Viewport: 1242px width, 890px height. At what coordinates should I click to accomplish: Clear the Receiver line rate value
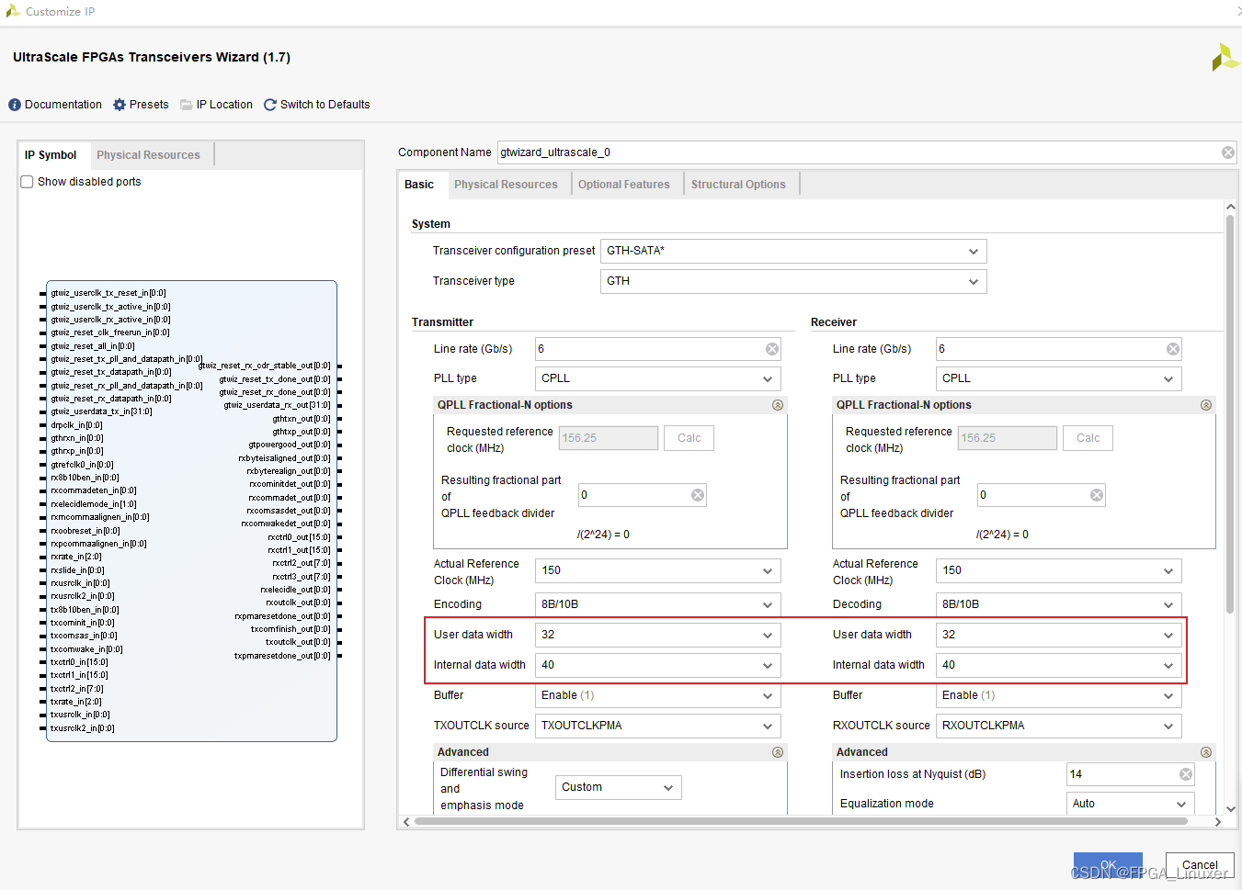(x=1173, y=349)
